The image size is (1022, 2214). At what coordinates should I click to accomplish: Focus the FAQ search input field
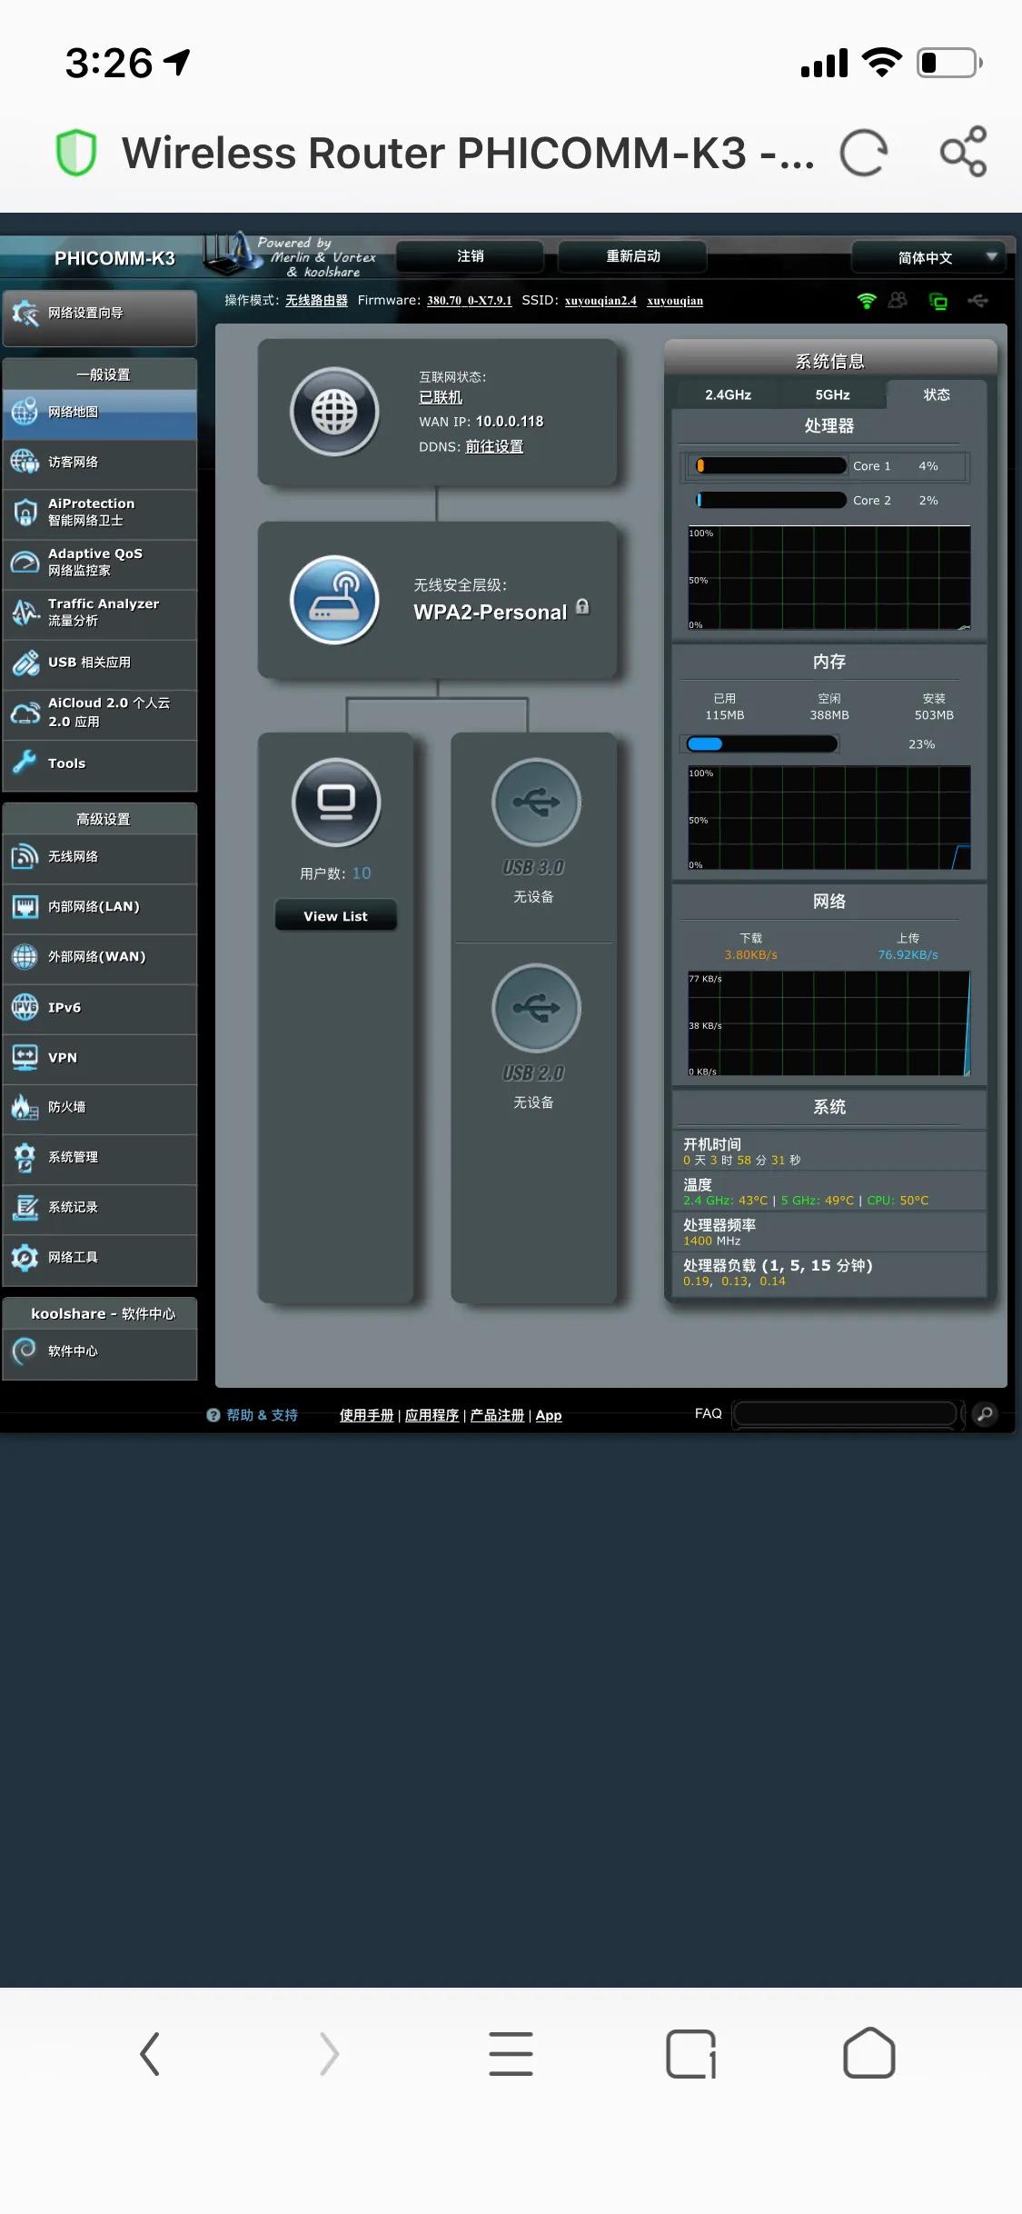pyautogui.click(x=846, y=1414)
